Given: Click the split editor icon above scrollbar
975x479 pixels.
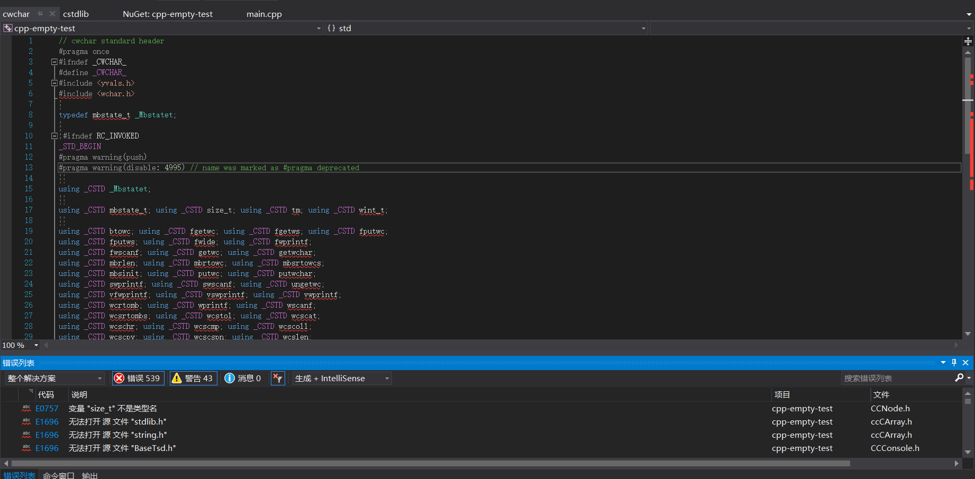Looking at the screenshot, I should [968, 41].
